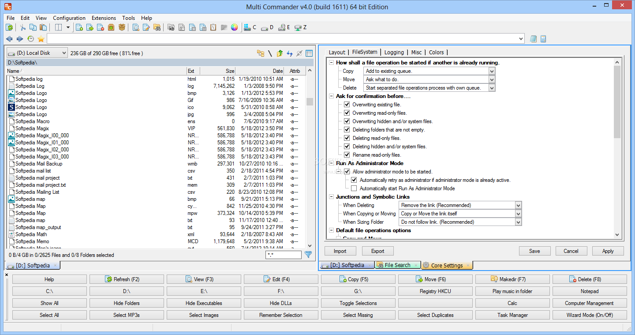This screenshot has height=335, width=635.
Task: Click the folder tree icon in left panel
Action: click(261, 53)
